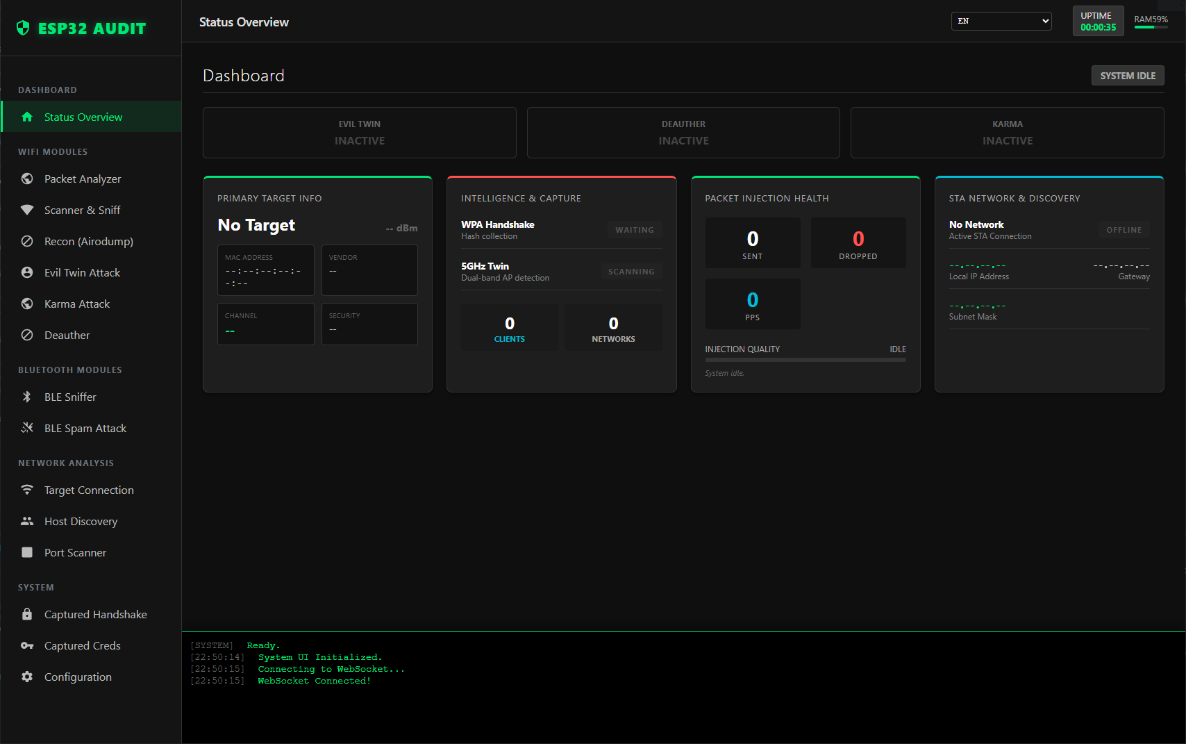Click 'System UI Initialized.' log line
Screen dimensions: 1186x744
pyautogui.click(x=320, y=657)
